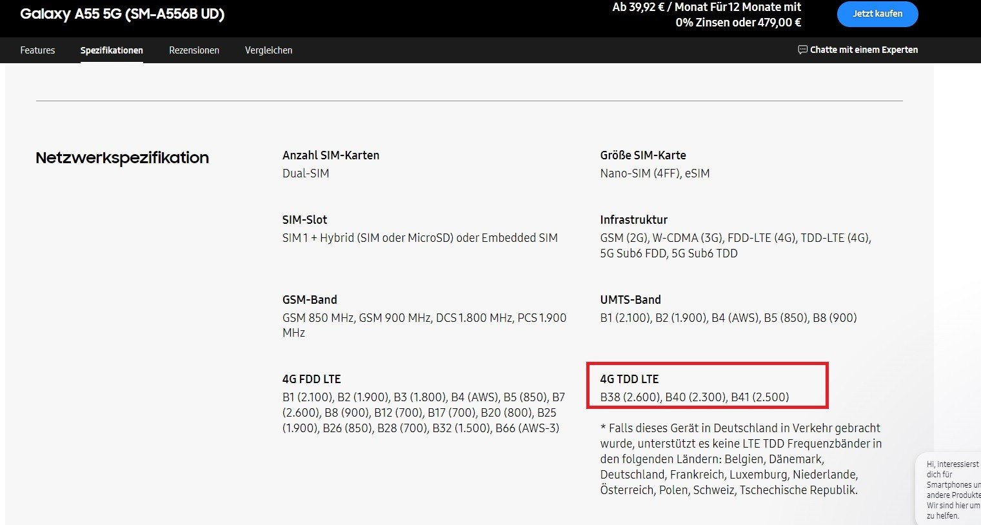Select the Infrastruktur spec heading
This screenshot has width=981, height=525.
[633, 220]
